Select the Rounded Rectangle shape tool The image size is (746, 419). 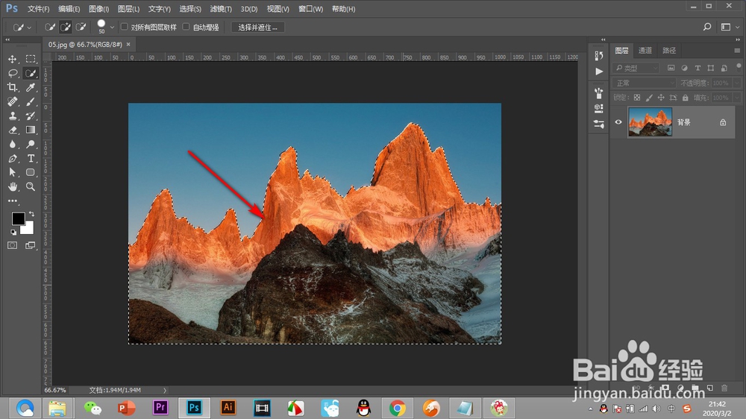[x=31, y=172]
